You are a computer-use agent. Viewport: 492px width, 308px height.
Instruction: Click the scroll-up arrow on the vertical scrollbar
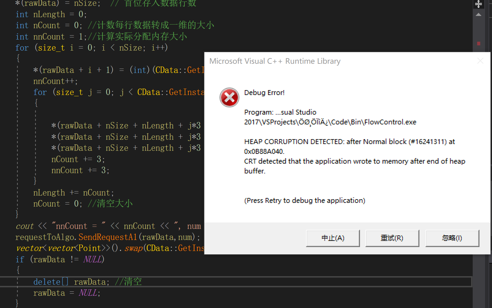click(x=478, y=14)
